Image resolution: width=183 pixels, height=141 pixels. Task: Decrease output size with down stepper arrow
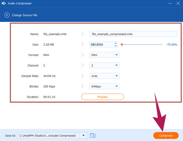[x=116, y=46]
